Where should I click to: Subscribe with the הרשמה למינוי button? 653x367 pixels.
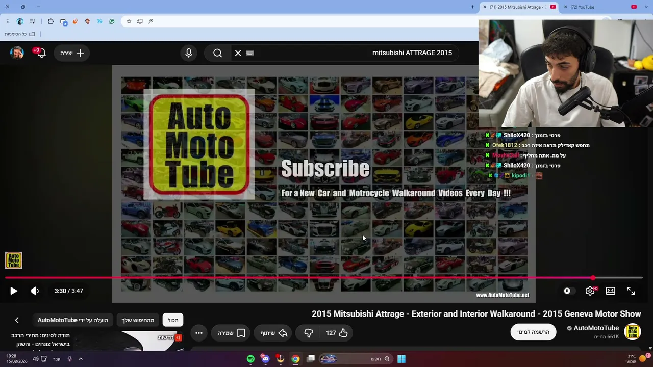click(533, 332)
